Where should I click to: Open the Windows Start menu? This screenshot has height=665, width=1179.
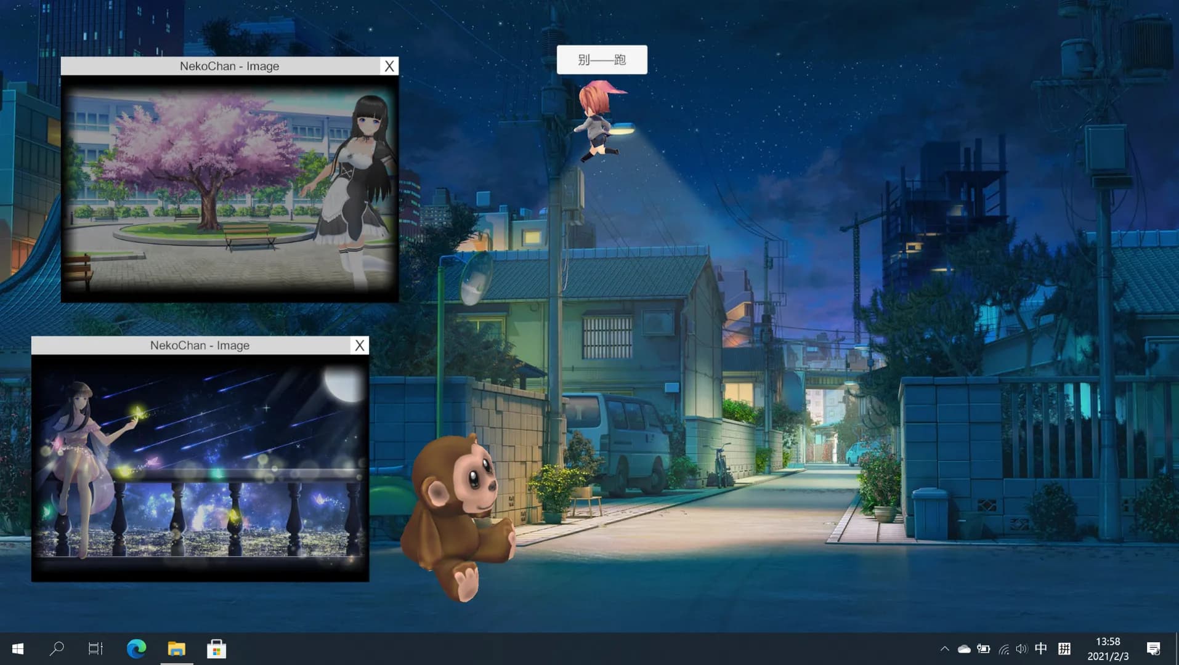pos(18,648)
